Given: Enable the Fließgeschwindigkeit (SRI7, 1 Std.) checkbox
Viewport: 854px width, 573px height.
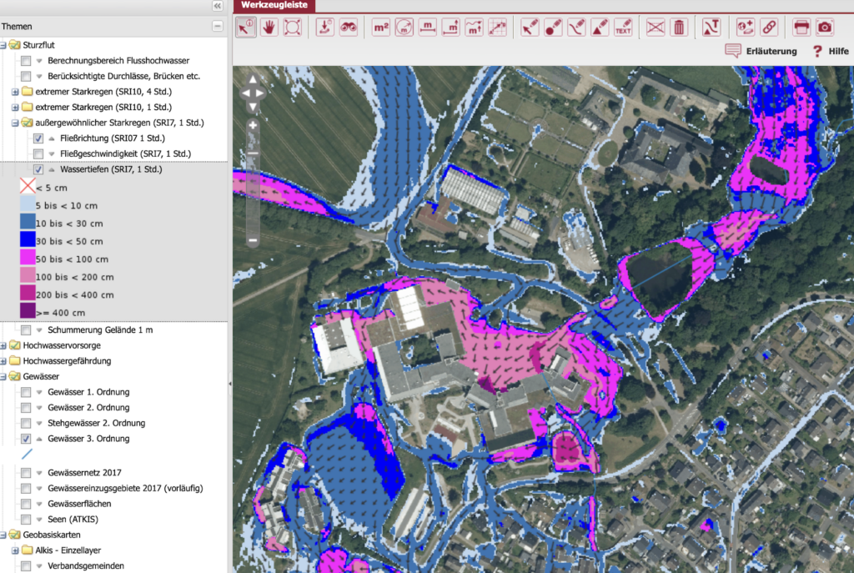Looking at the screenshot, I should 38,153.
